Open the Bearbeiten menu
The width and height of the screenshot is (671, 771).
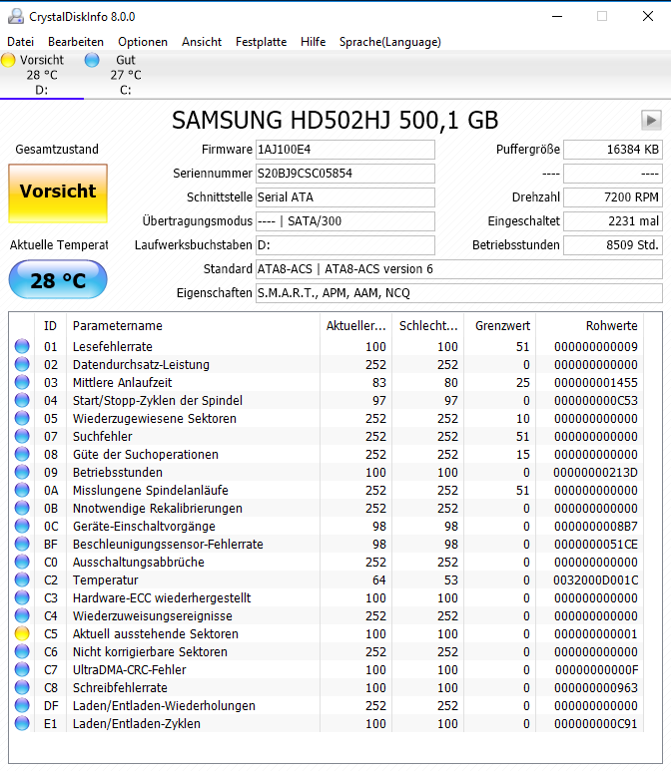75,42
